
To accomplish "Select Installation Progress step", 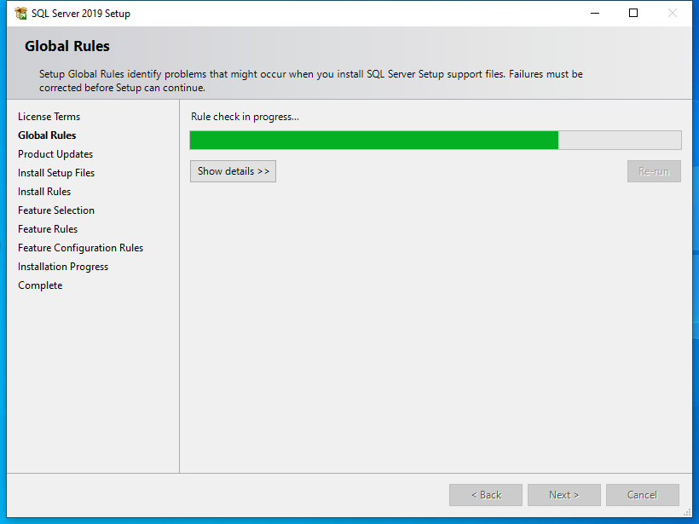I will coord(63,267).
